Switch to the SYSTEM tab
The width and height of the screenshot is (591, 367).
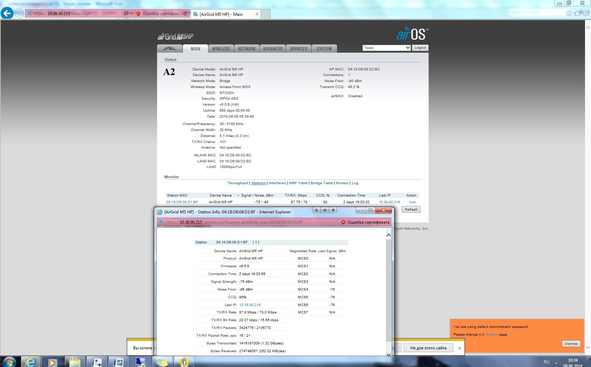coord(324,49)
